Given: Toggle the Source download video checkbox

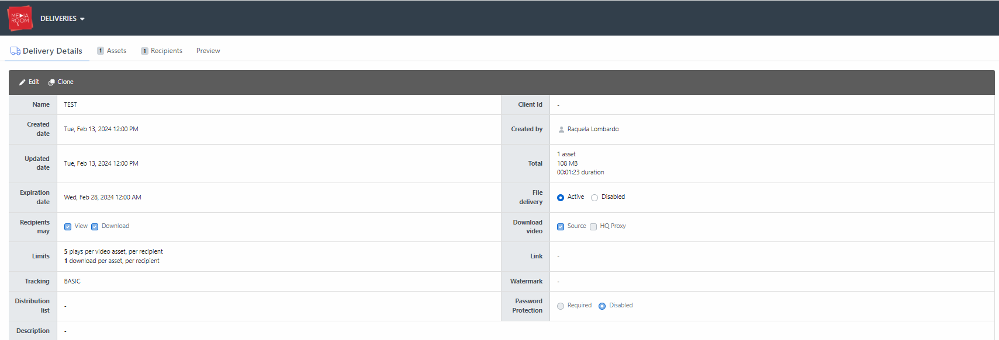Looking at the screenshot, I should 561,227.
